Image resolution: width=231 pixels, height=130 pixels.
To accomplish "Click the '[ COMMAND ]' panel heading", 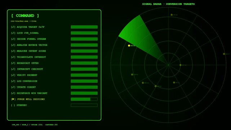I will [25, 16].
